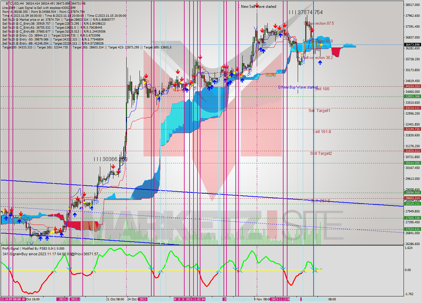The height and width of the screenshot is (303, 422).
Task: Click the 'Sell %20 @ Entry -50' line
Action: point(53,39)
